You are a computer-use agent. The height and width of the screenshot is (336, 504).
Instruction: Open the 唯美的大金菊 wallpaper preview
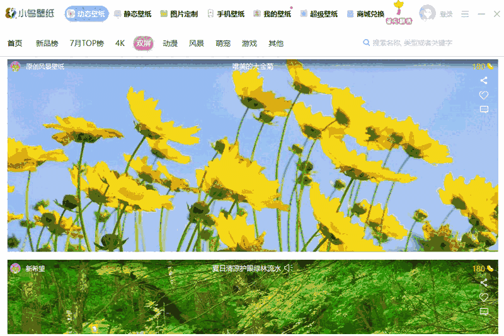[253, 155]
